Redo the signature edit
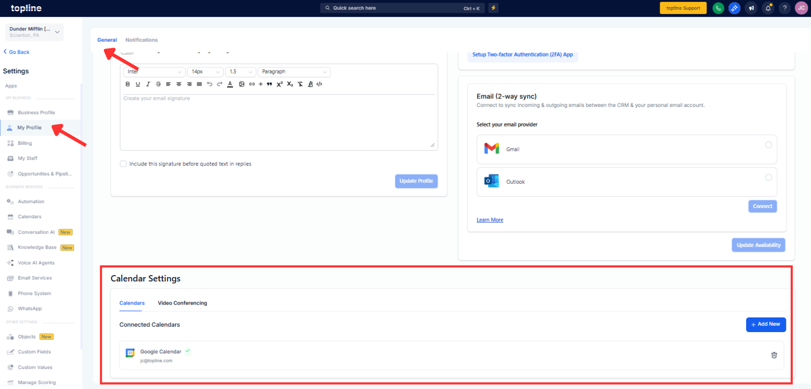 coord(219,84)
